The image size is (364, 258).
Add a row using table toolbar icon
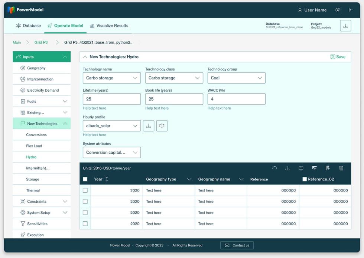click(314, 168)
